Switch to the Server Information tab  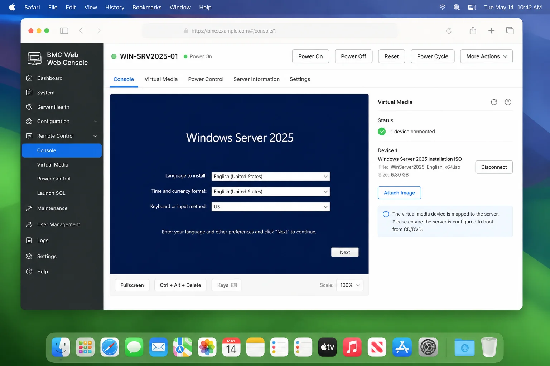(256, 79)
